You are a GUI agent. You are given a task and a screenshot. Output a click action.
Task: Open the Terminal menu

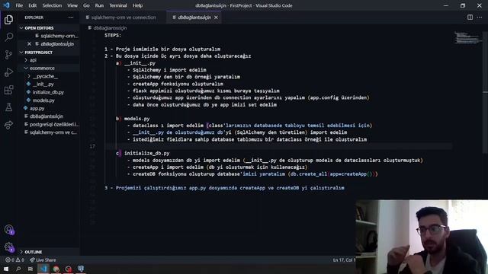tap(118, 5)
